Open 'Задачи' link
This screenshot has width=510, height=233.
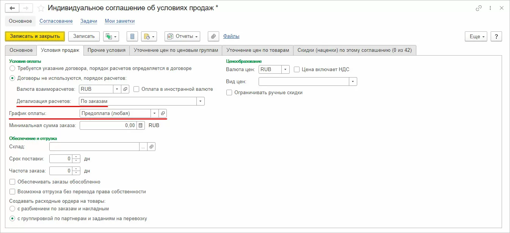point(89,21)
